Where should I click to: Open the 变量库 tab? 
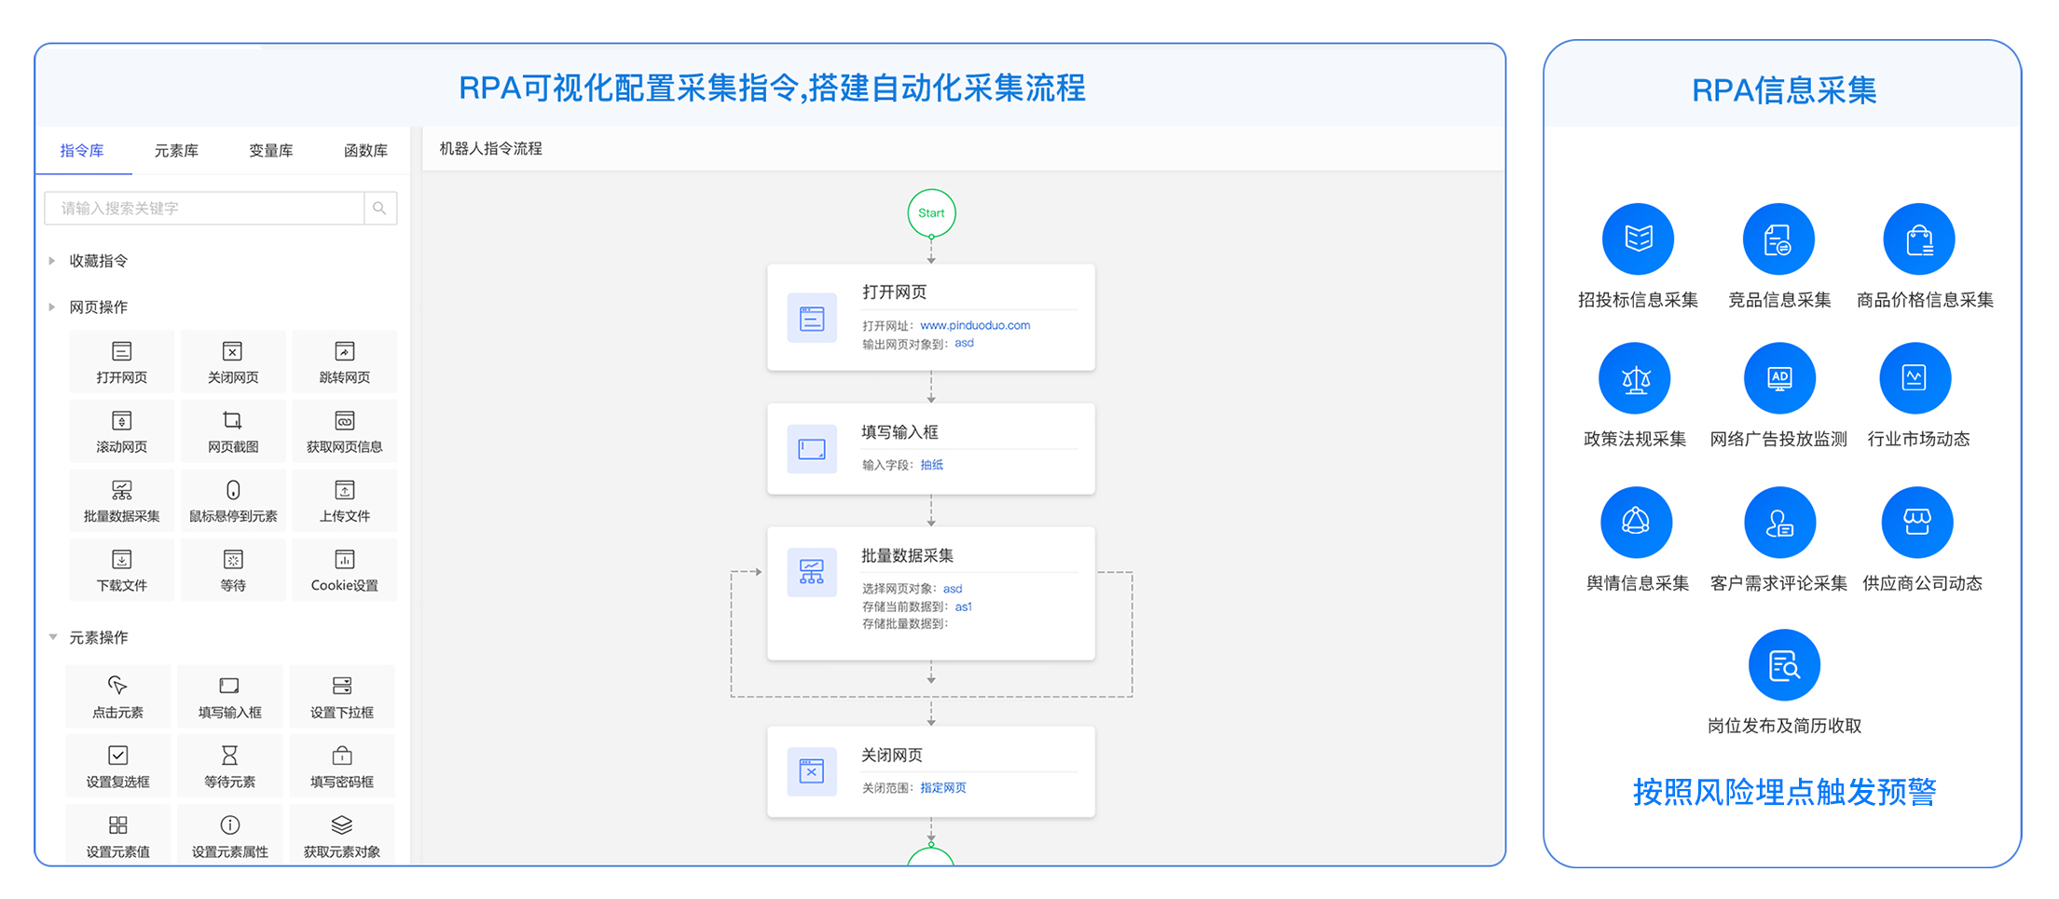coord(270,151)
